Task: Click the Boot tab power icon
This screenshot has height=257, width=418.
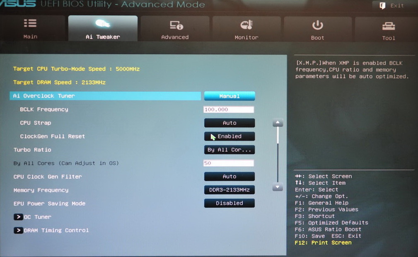Action: [317, 25]
